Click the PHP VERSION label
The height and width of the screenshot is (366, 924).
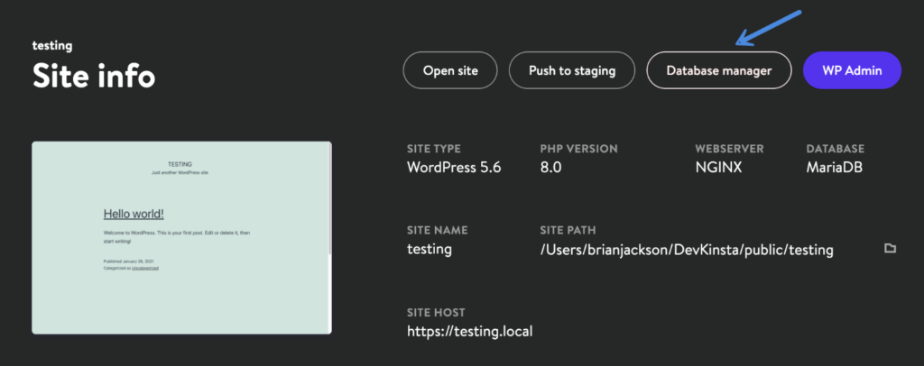(578, 149)
